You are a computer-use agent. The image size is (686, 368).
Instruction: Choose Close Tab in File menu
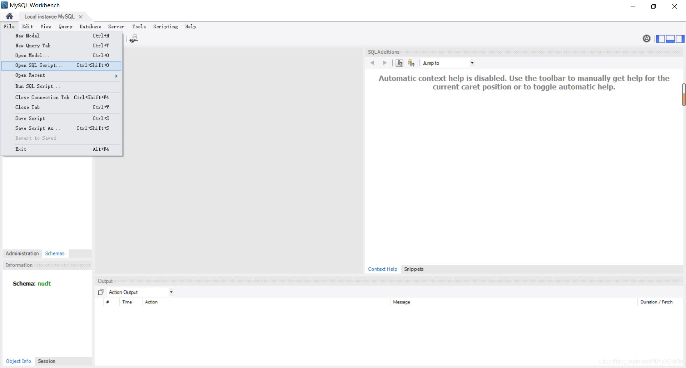coord(61,107)
